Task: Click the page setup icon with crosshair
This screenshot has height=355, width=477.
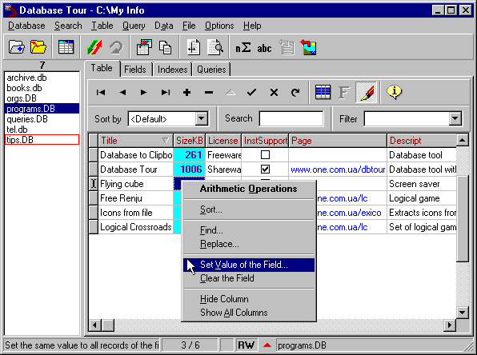Action: 194,47
